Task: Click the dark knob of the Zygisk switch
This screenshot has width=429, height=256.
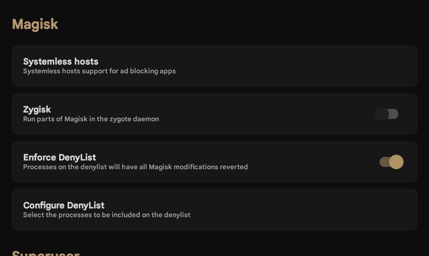Action: pyautogui.click(x=382, y=114)
